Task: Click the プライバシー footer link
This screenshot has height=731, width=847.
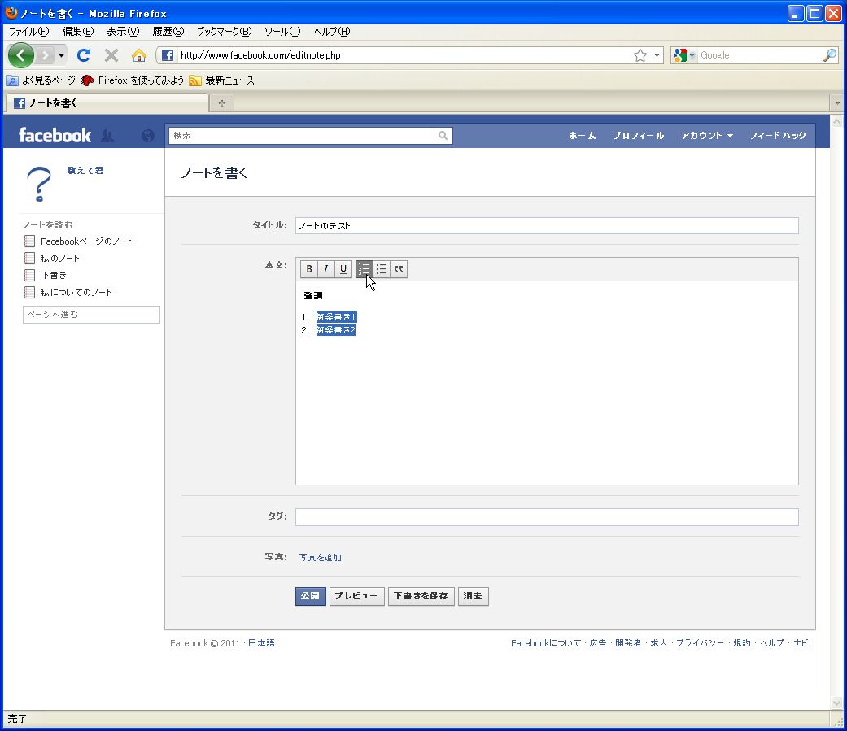Action: (x=700, y=643)
